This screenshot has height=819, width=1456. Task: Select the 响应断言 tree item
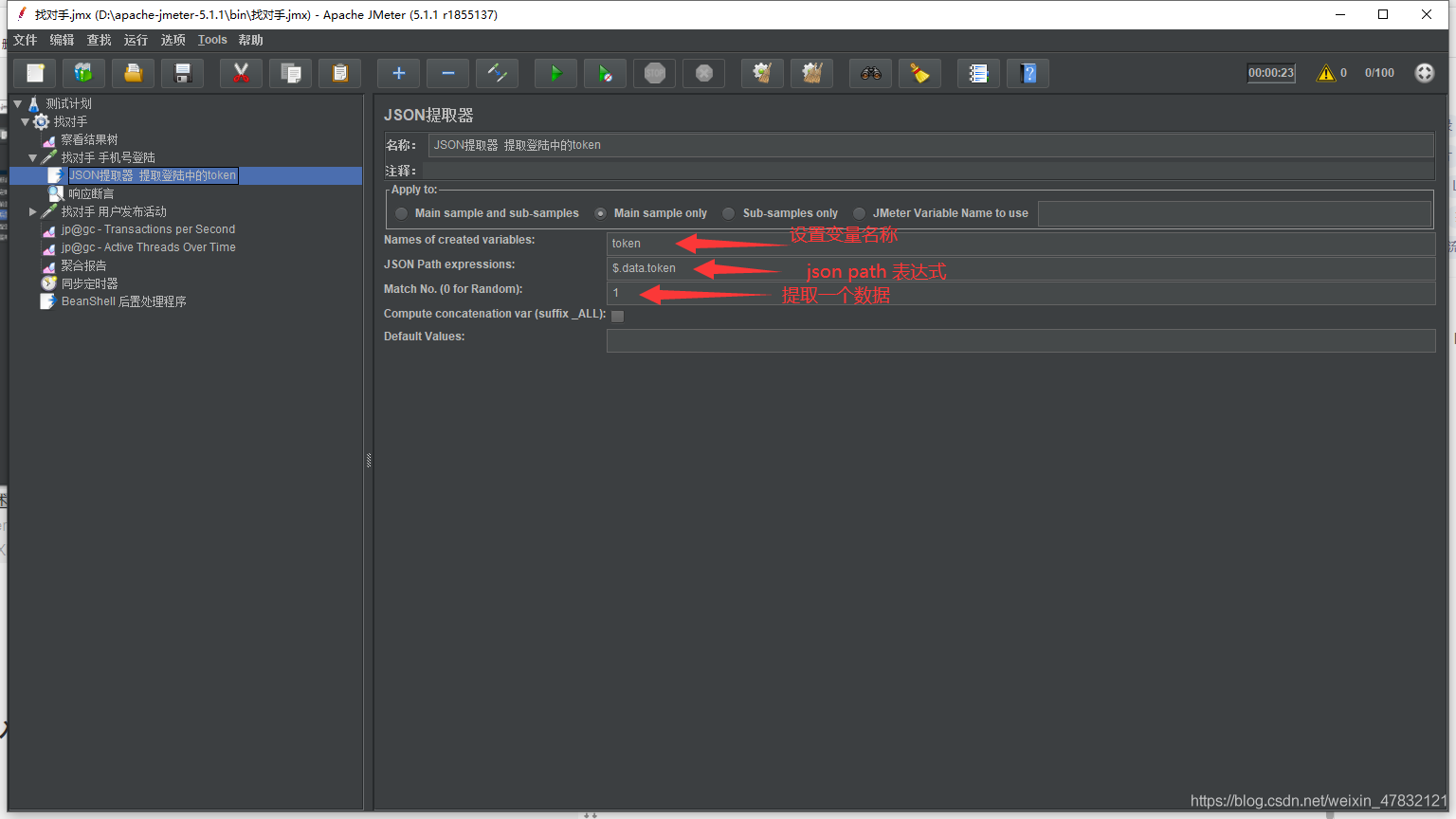pyautogui.click(x=91, y=193)
